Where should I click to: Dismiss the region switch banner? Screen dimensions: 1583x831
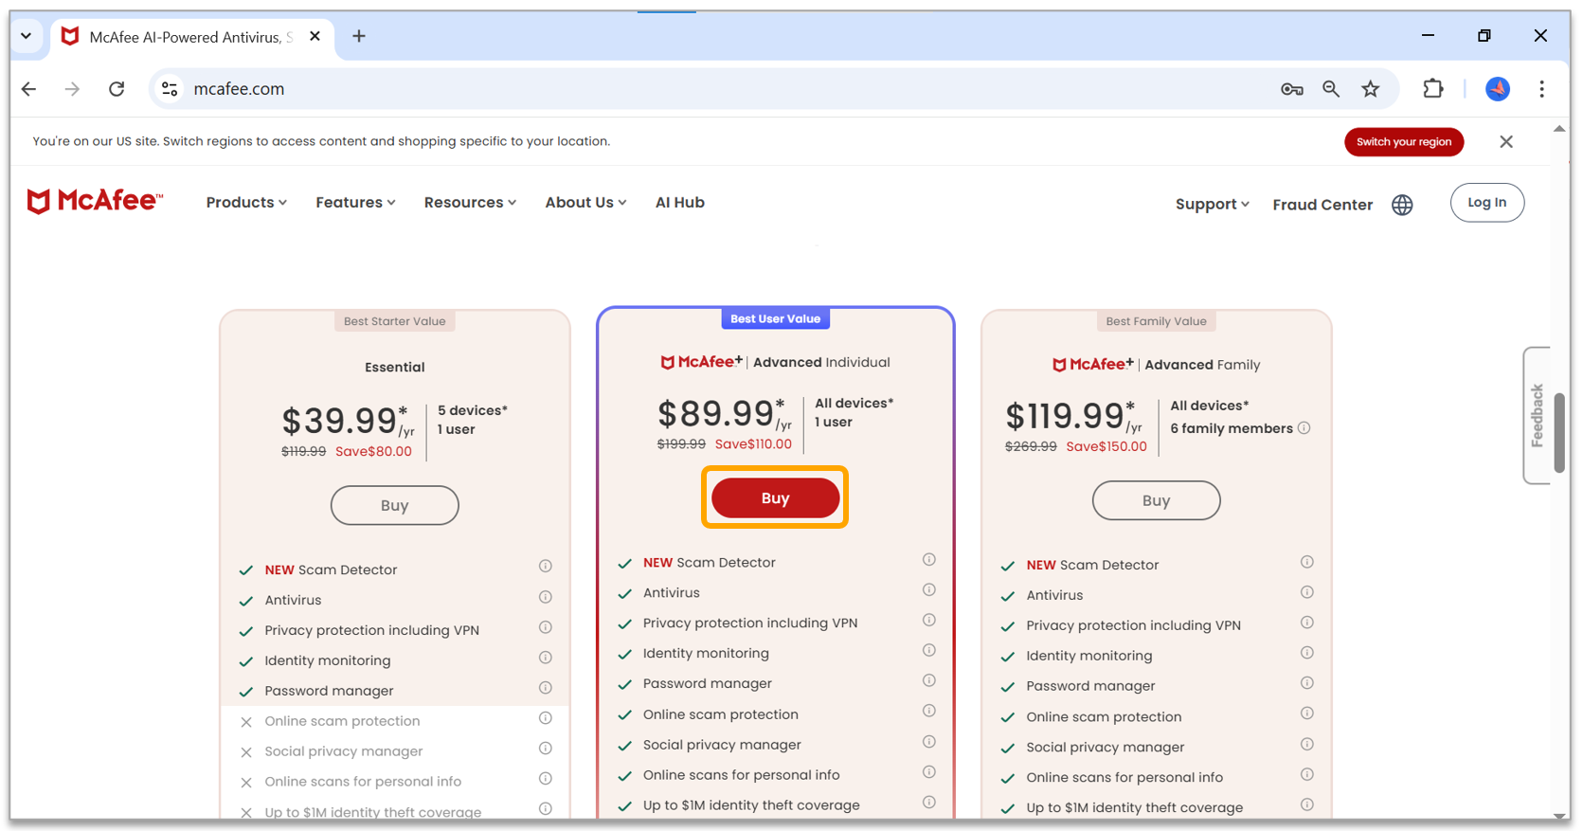pos(1506,142)
